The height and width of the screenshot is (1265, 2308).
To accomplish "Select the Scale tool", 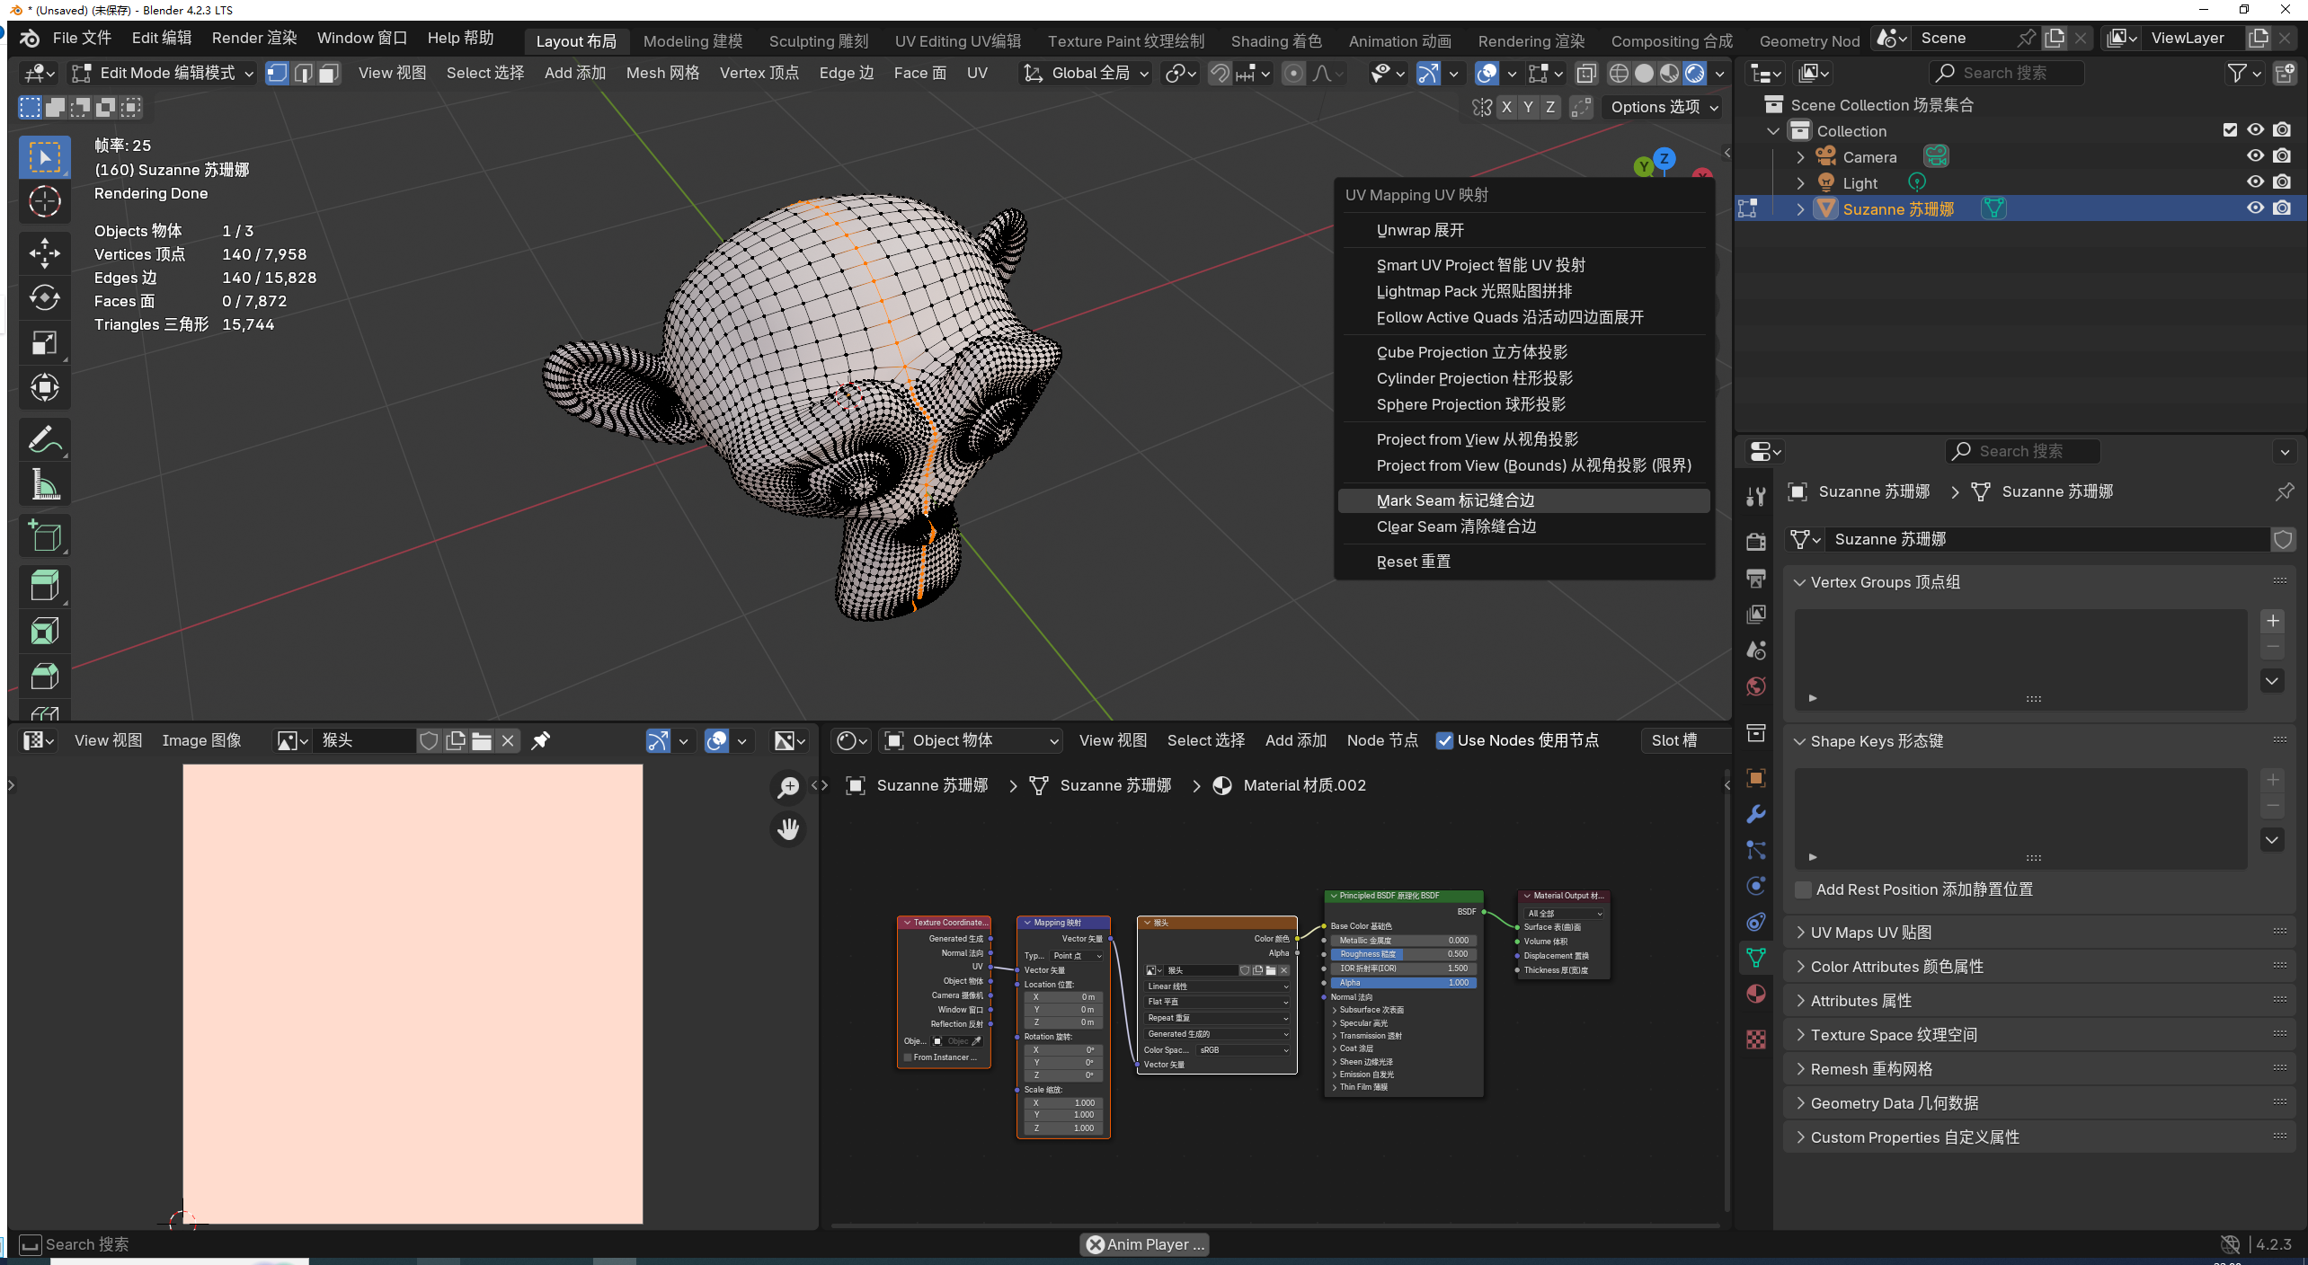I will [44, 342].
